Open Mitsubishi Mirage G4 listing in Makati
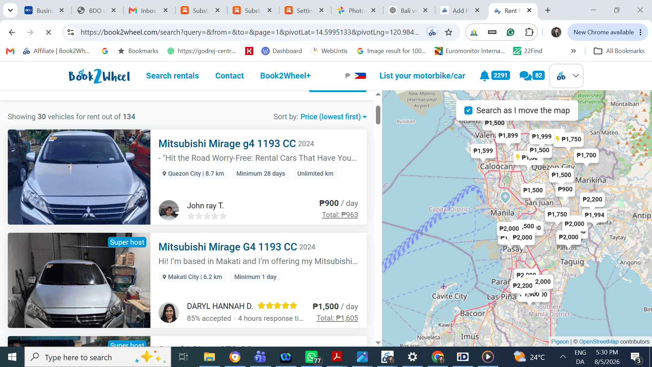 click(228, 247)
